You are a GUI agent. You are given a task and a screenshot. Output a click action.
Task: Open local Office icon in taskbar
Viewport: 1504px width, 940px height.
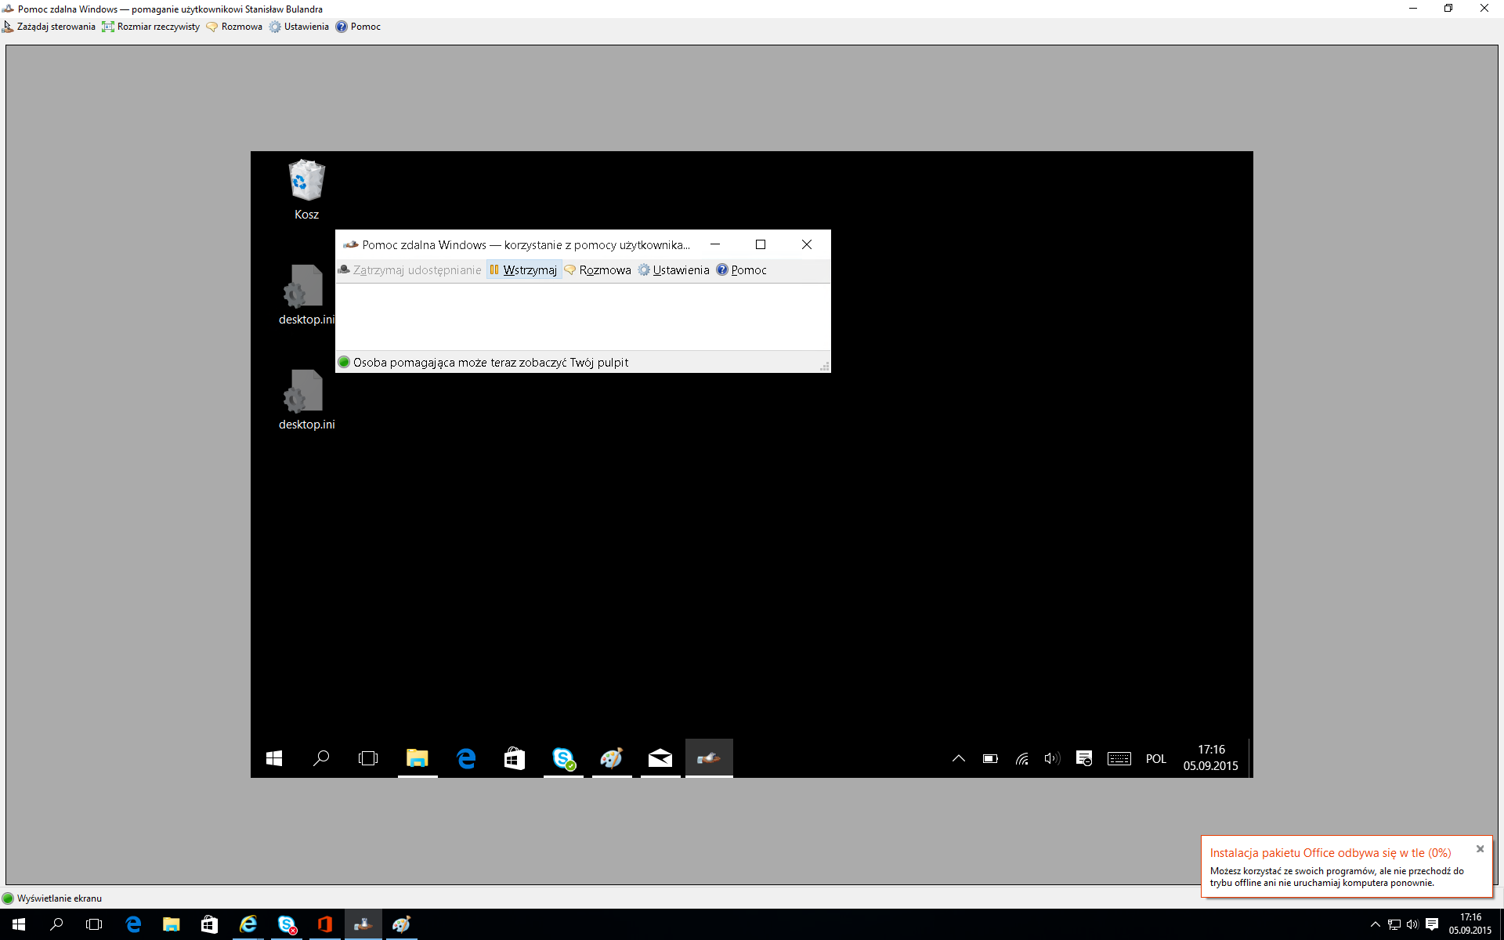[x=324, y=924]
